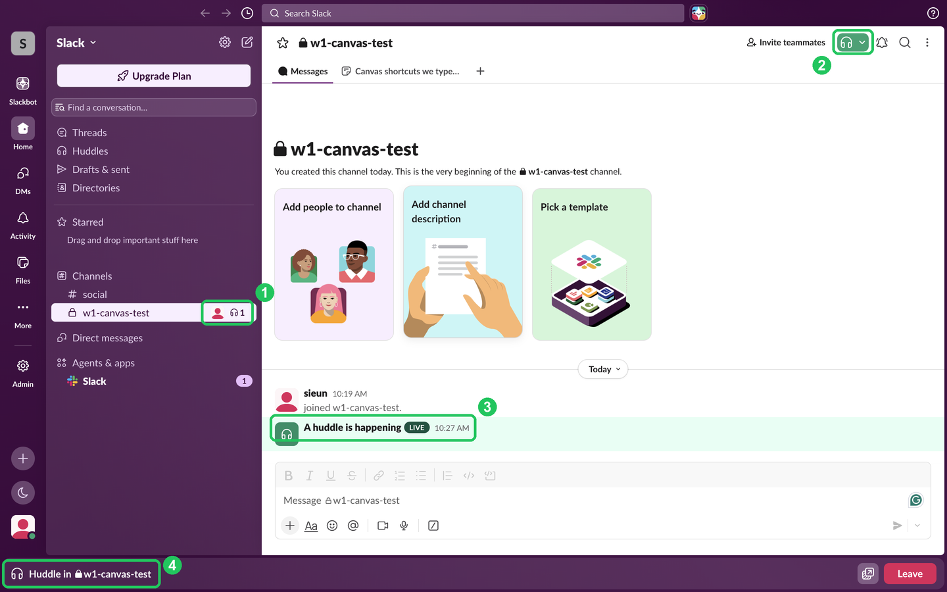
Task: Search in channel magnifier icon
Action: pos(905,42)
